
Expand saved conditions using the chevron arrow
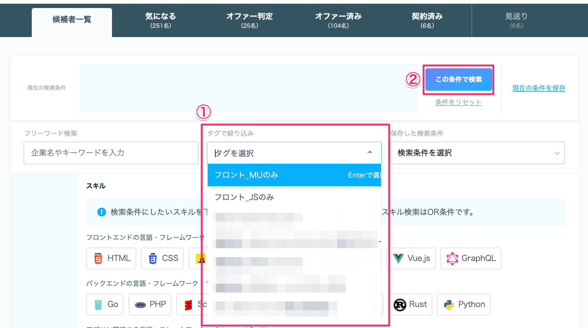(x=557, y=153)
